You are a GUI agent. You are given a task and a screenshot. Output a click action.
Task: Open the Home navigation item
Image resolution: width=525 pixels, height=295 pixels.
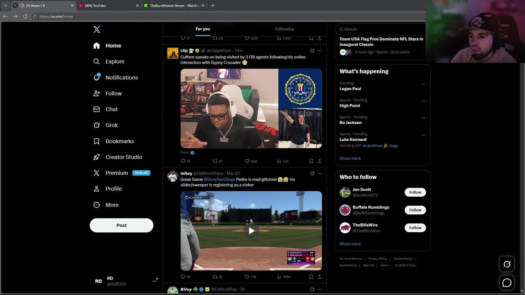pos(107,45)
